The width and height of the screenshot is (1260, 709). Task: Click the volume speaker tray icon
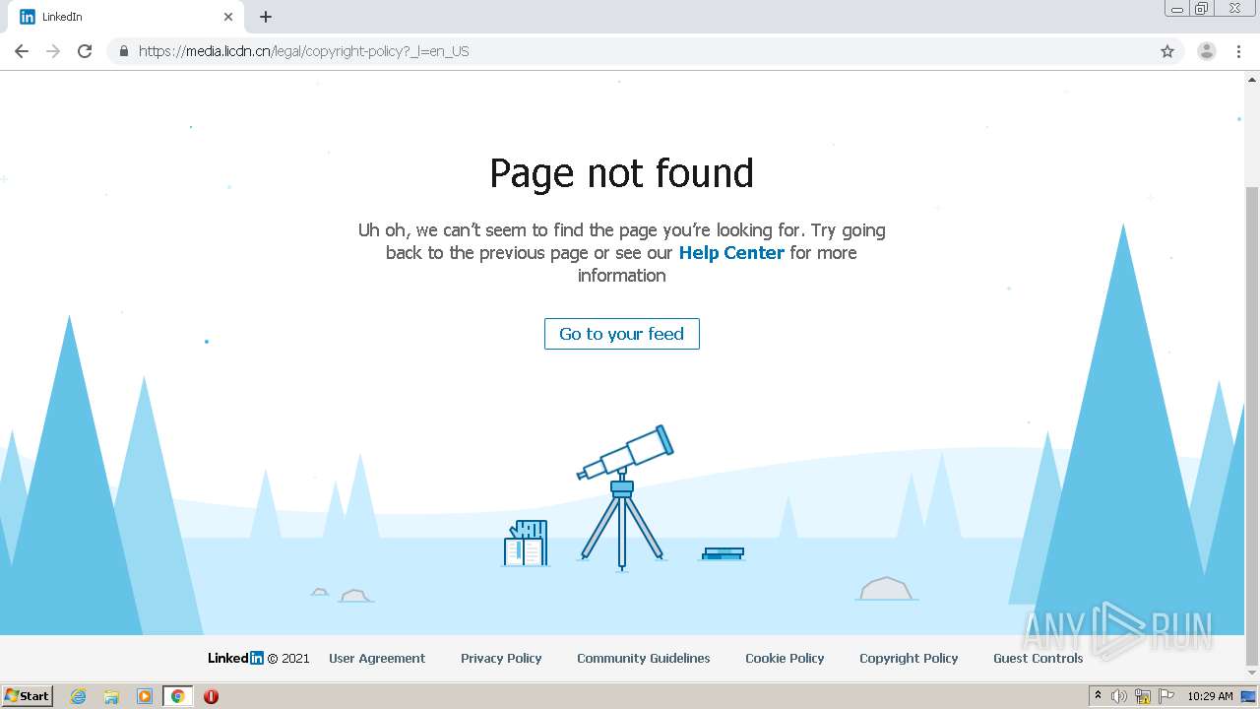click(x=1119, y=696)
